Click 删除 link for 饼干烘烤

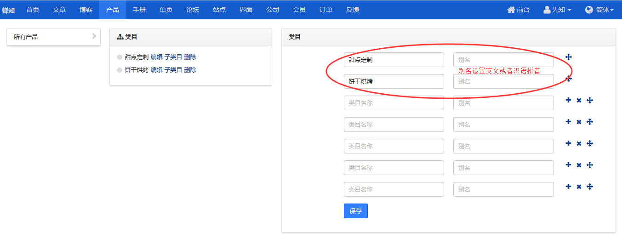(x=190, y=70)
